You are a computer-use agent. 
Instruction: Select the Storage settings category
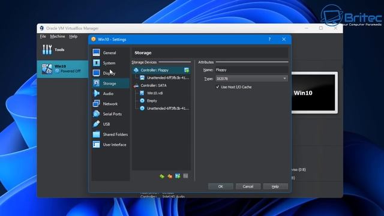point(110,83)
